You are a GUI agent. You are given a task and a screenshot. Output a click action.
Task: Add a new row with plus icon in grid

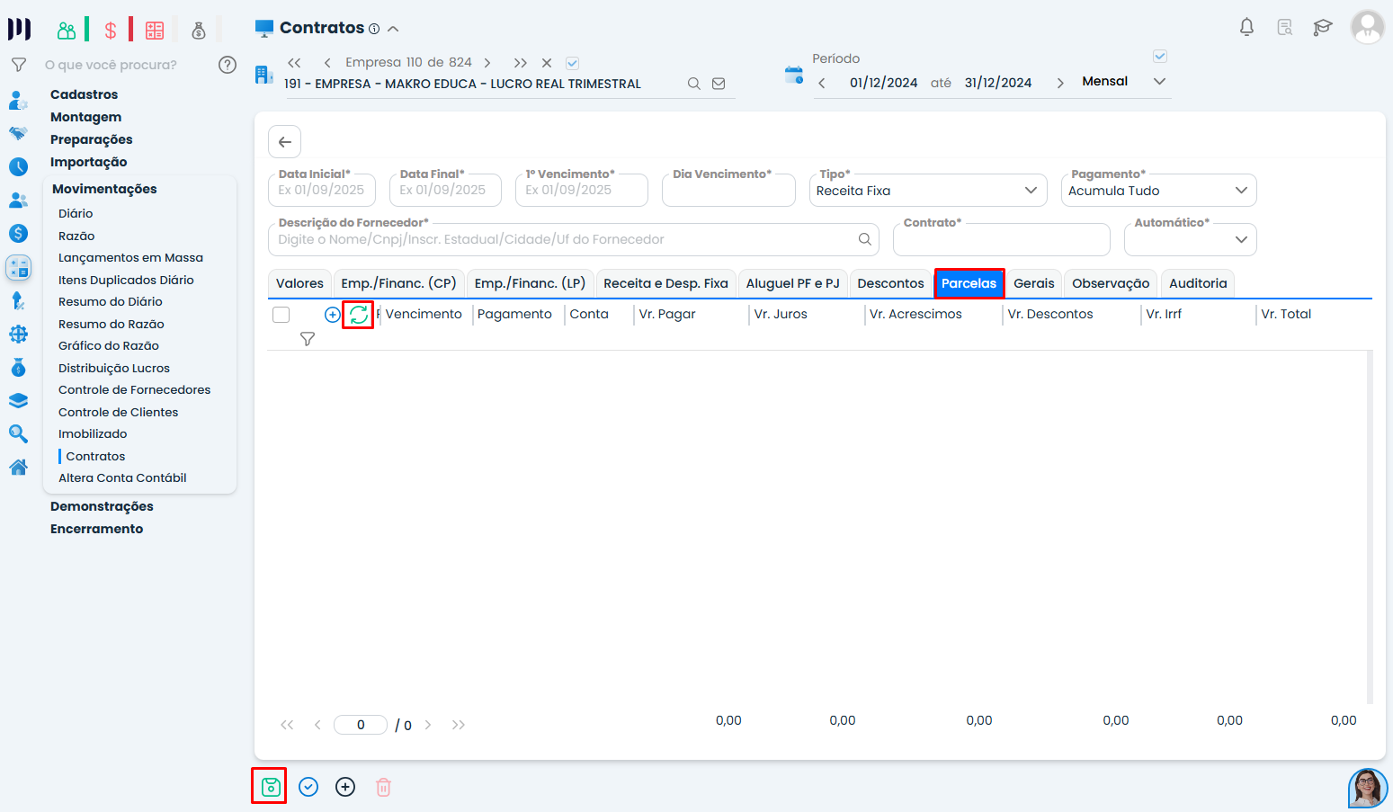[332, 315]
